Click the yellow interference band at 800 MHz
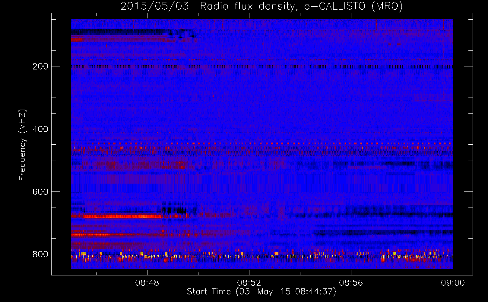The image size is (488, 302). click(262, 256)
